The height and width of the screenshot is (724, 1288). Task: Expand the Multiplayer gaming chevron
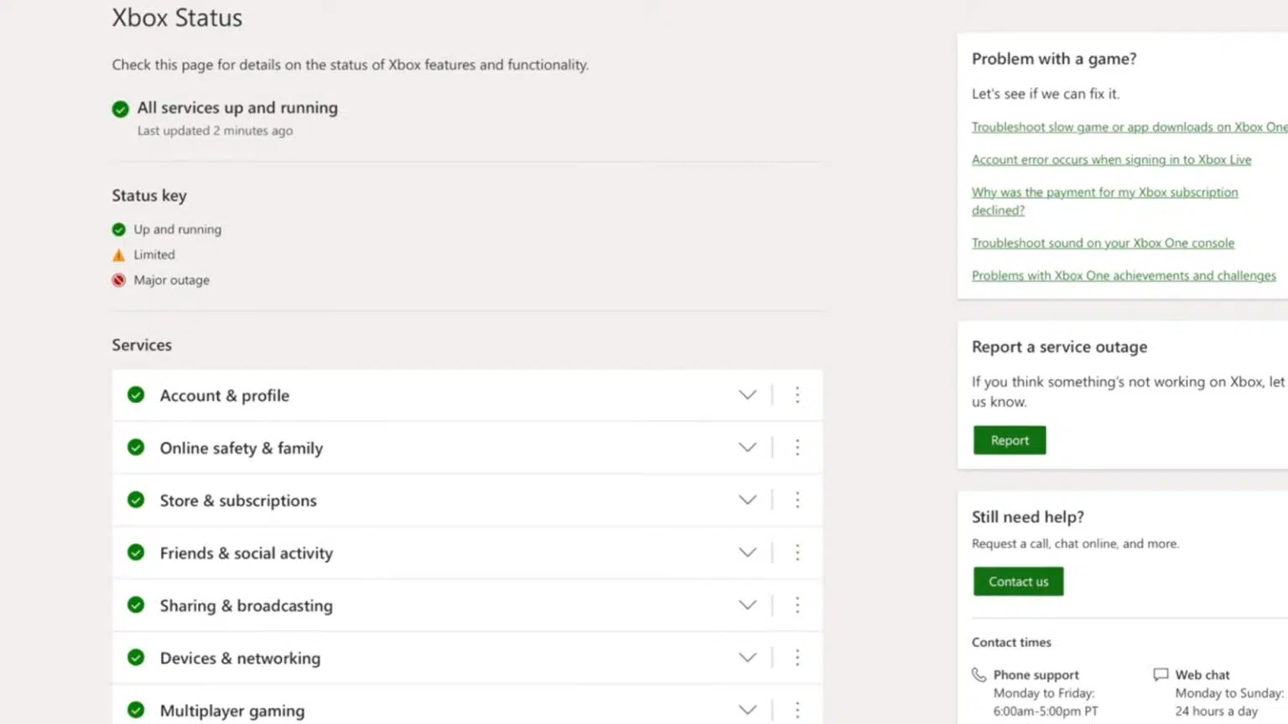click(x=747, y=710)
